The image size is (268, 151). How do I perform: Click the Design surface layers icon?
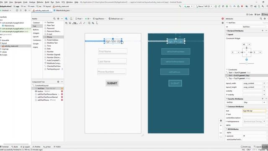point(66,18)
